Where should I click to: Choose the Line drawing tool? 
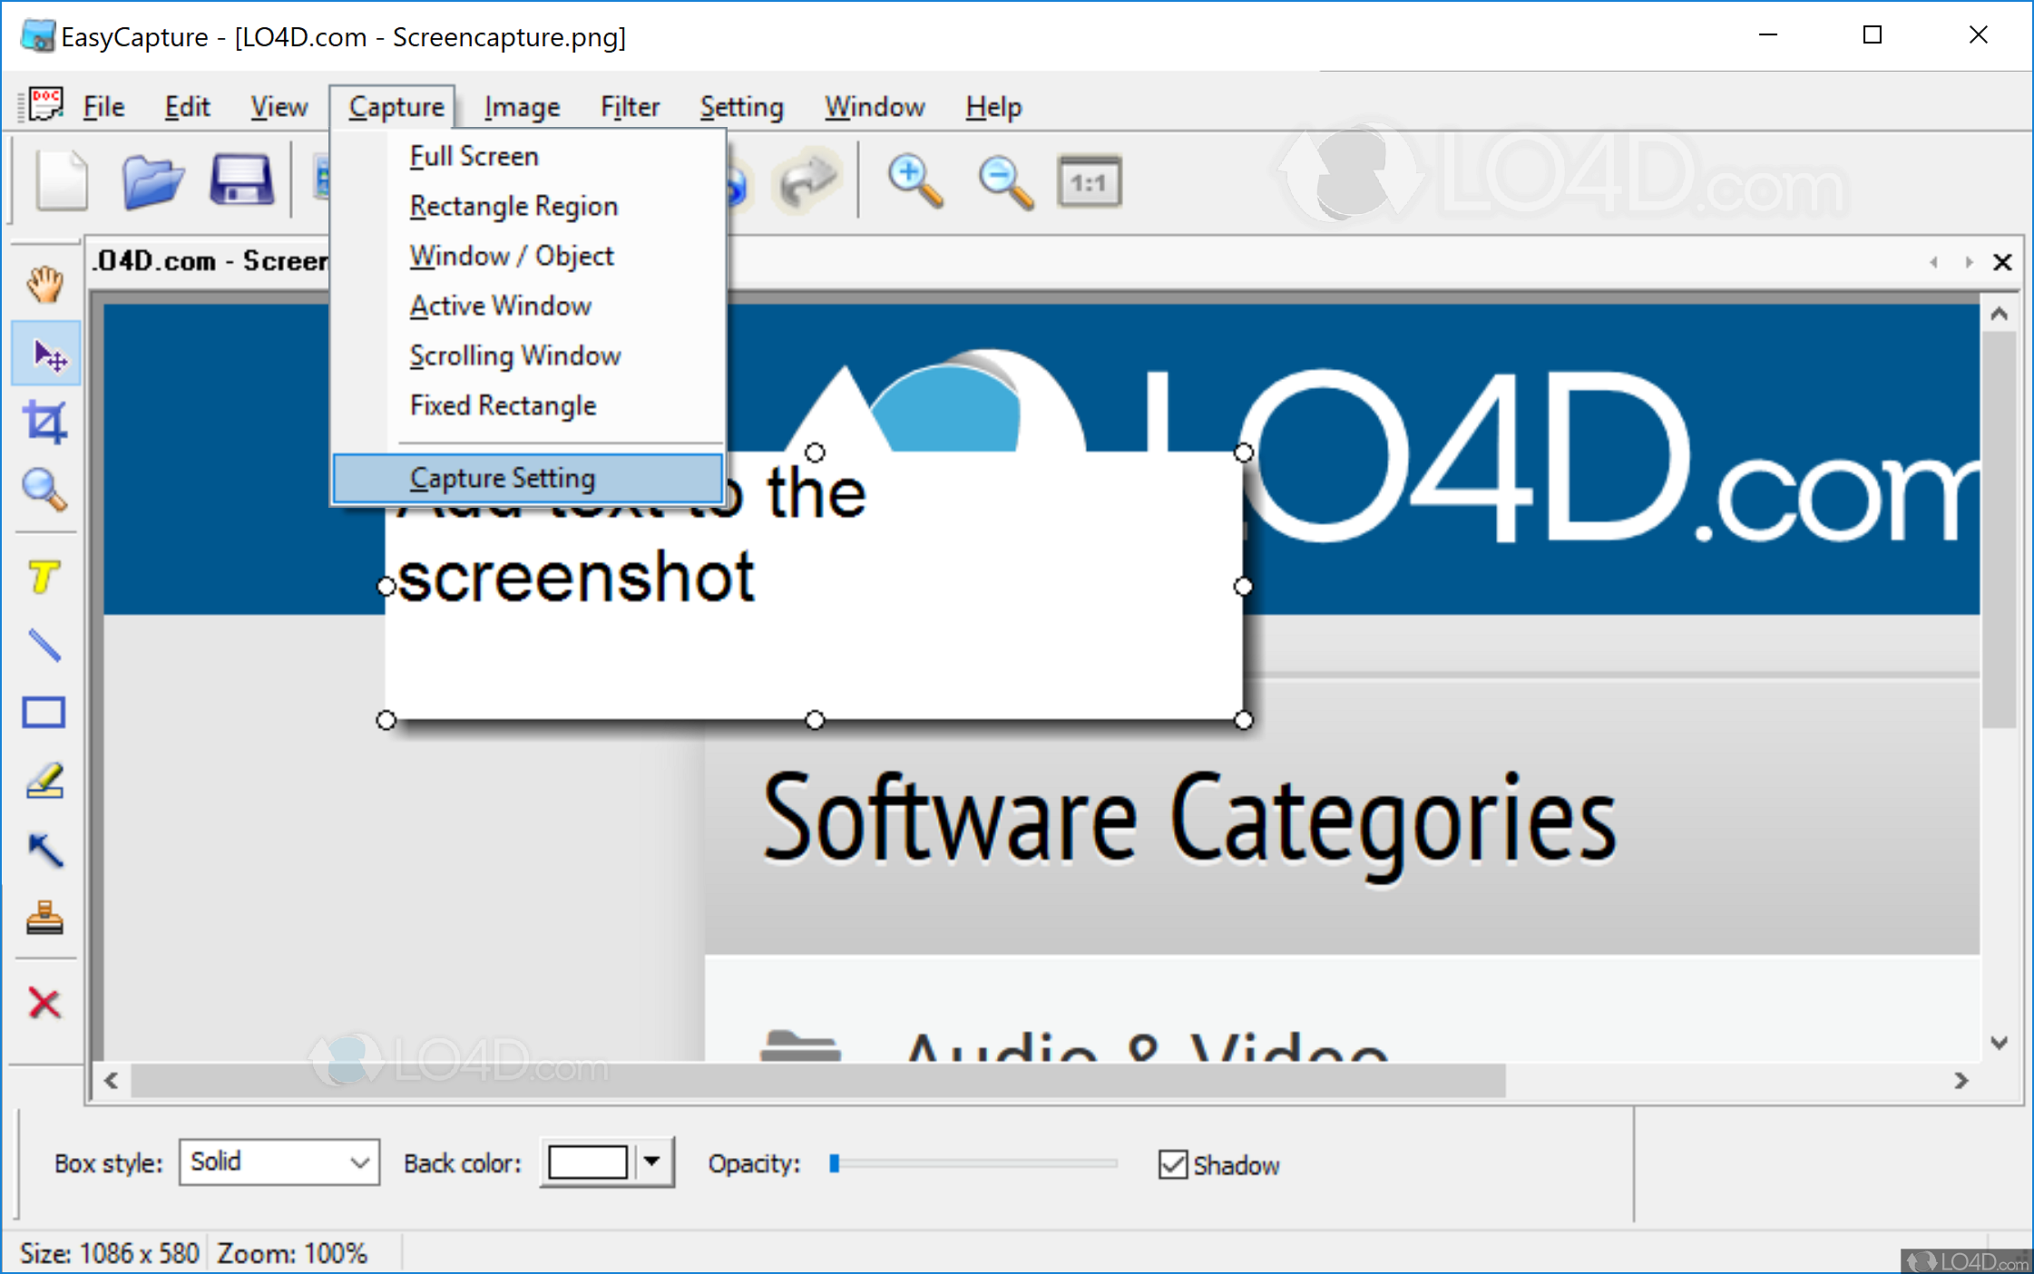(x=44, y=646)
